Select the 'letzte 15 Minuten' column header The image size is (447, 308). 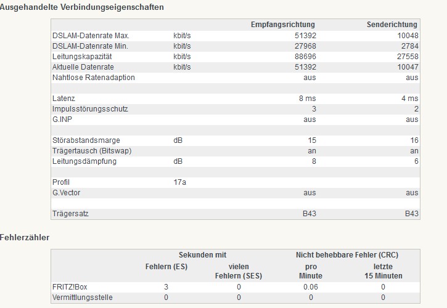pyautogui.click(x=383, y=271)
